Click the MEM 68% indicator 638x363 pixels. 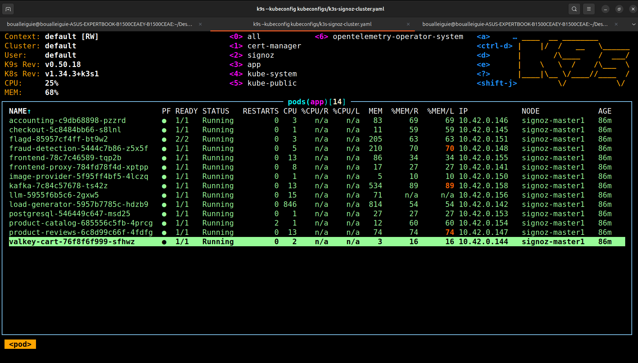(x=52, y=93)
